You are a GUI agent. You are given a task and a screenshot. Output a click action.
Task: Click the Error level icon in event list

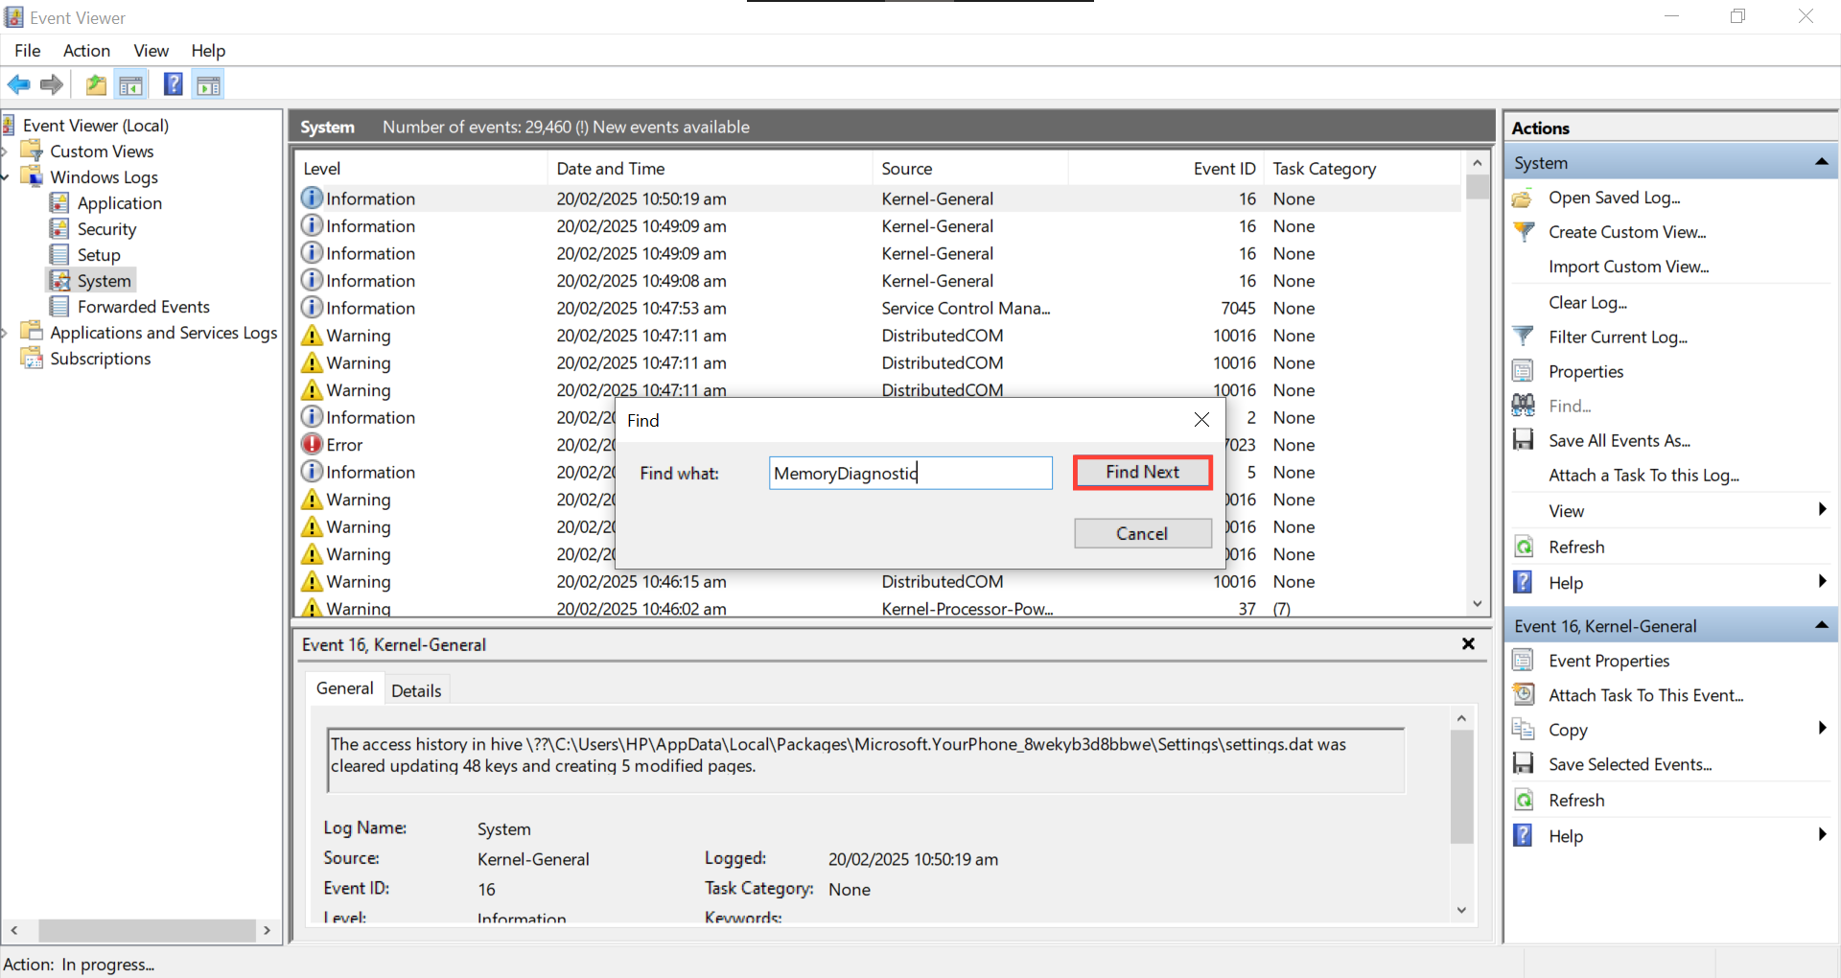pos(312,444)
